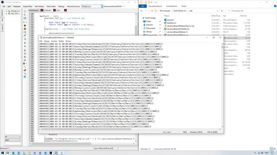Click the grid layout icon in SQL toolbar

click(25, 18)
